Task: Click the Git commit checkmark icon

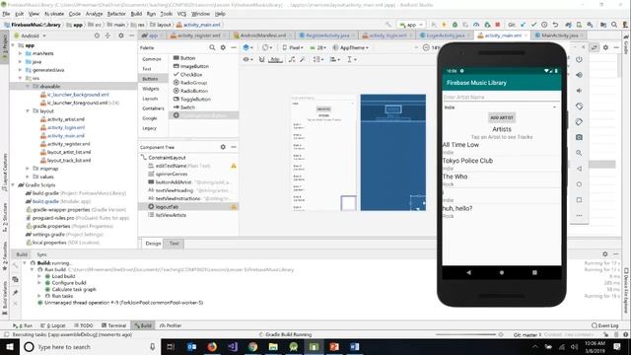Action: click(533, 25)
